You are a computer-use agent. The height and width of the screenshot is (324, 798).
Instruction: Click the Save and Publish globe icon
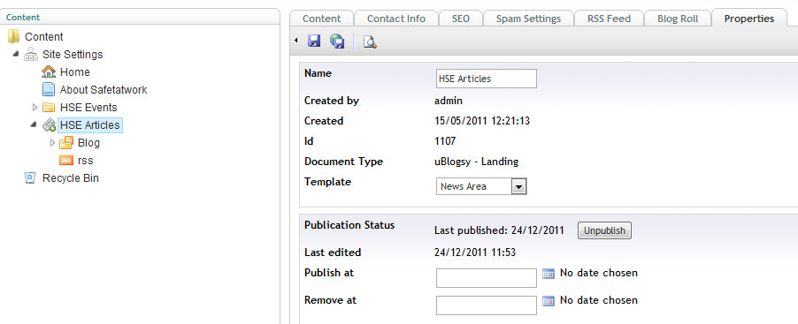tap(337, 41)
